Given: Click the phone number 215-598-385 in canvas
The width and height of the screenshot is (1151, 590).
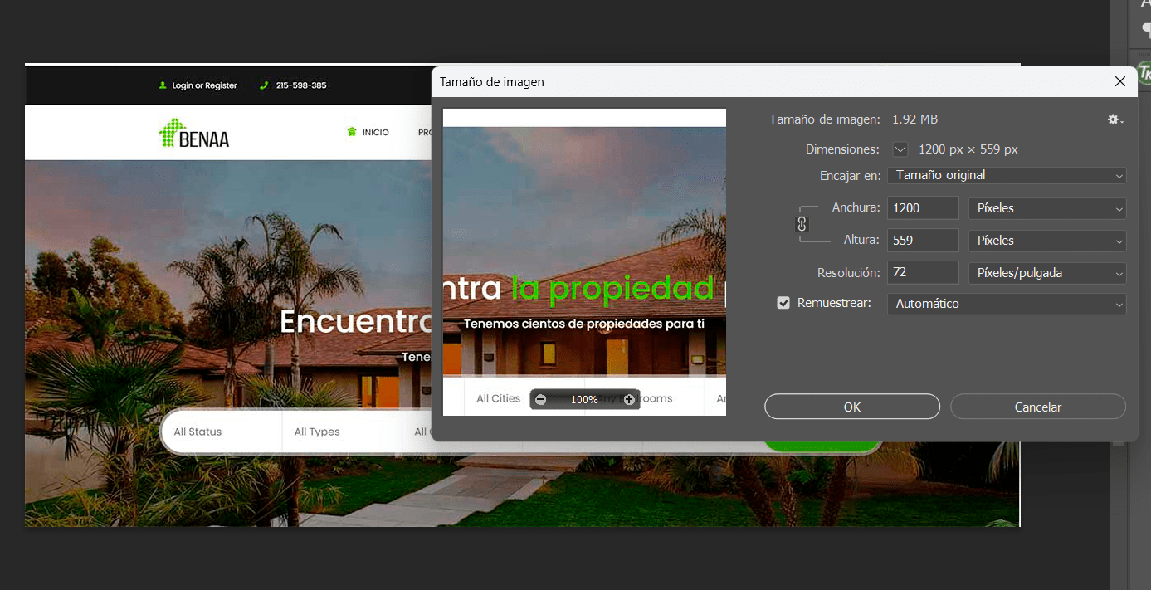Looking at the screenshot, I should tap(301, 85).
